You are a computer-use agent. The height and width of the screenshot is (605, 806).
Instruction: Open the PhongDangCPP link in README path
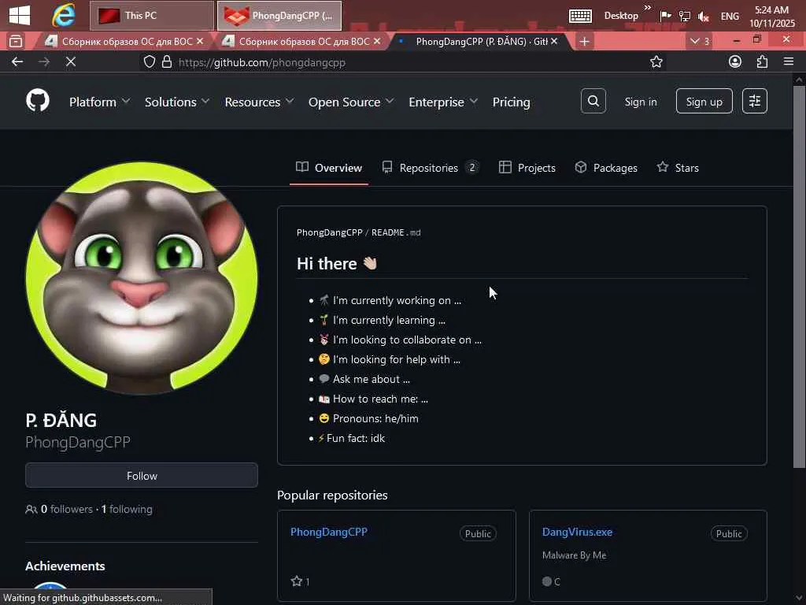click(330, 232)
